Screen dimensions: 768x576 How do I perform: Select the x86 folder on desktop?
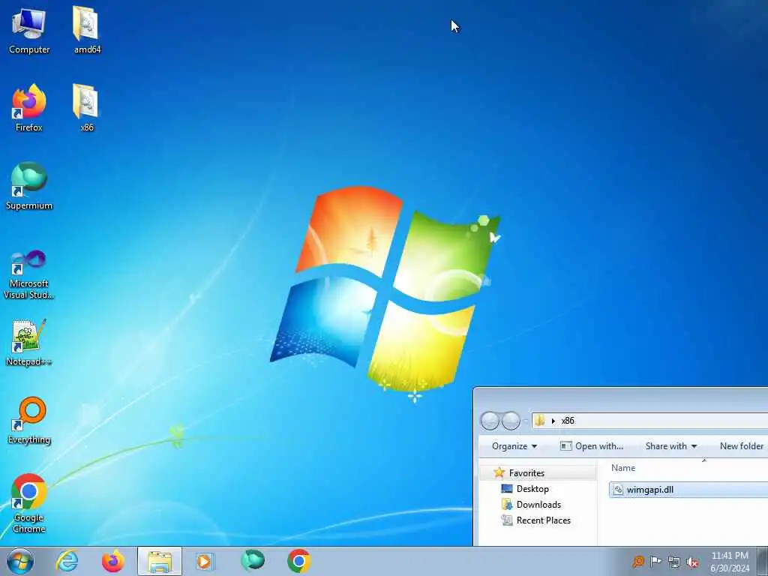(x=87, y=108)
